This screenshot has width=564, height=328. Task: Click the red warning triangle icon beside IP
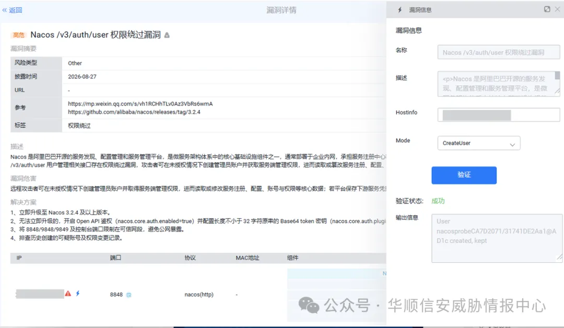(x=68, y=294)
